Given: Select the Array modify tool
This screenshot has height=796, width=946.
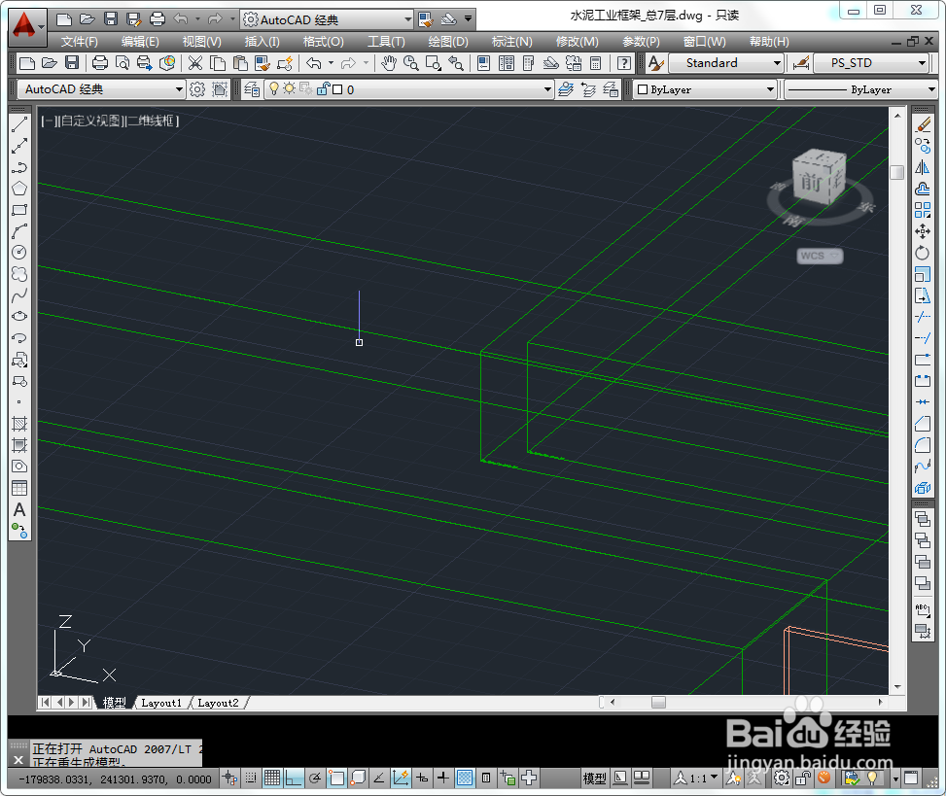Looking at the screenshot, I should point(923,210).
